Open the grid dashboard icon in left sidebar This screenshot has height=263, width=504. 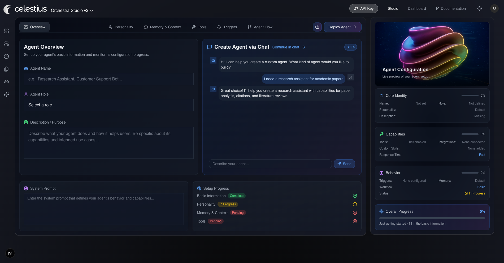(x=6, y=31)
